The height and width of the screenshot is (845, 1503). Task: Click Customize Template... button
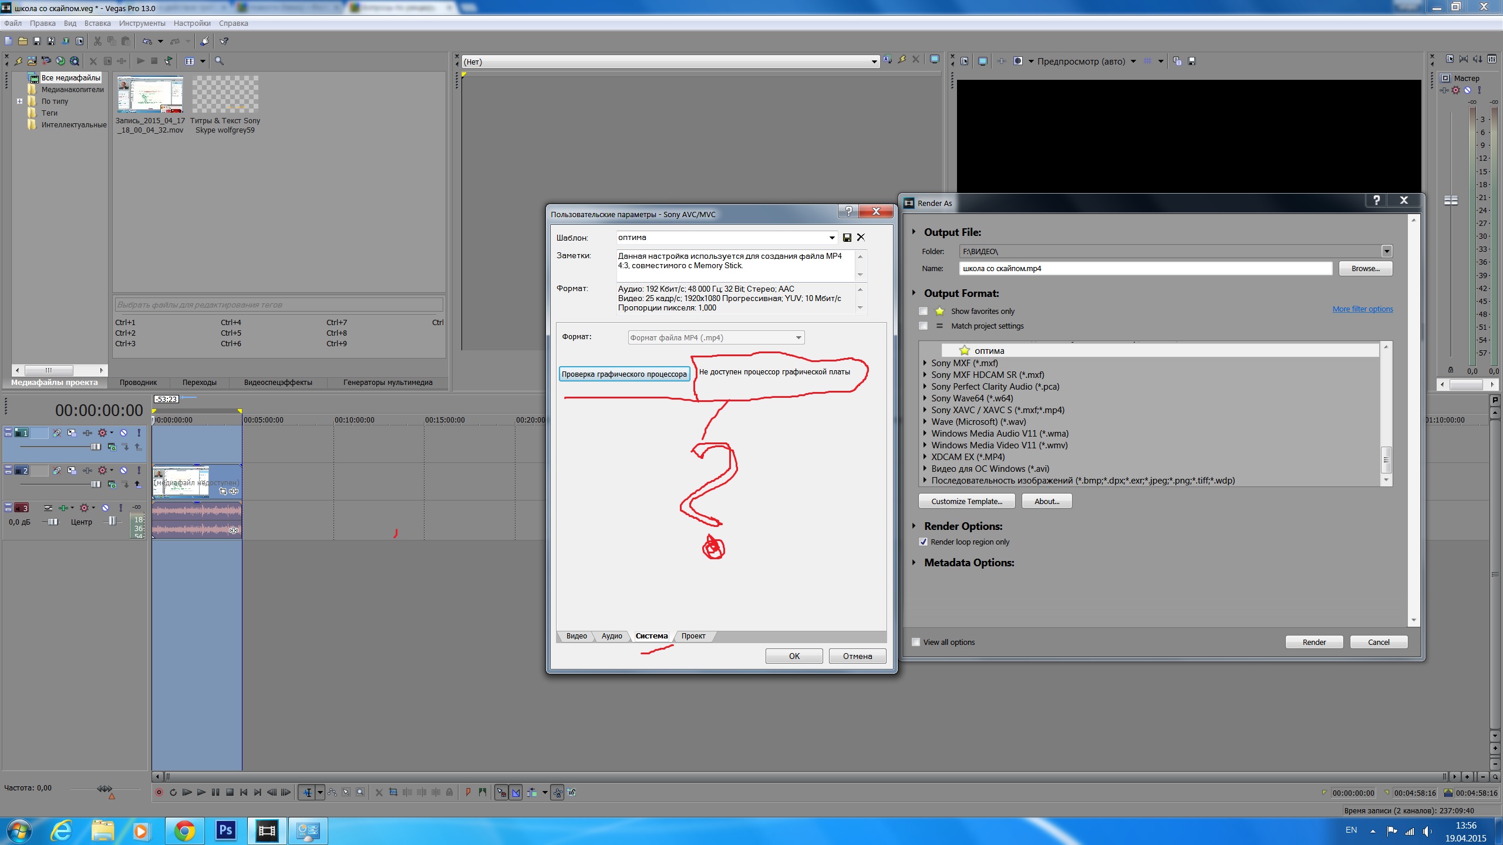click(x=966, y=501)
